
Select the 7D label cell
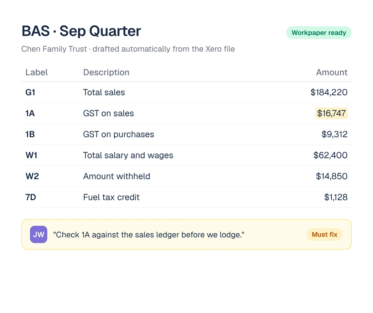(x=31, y=197)
